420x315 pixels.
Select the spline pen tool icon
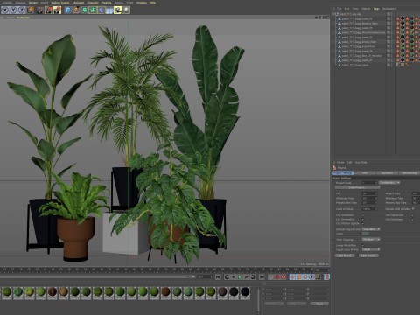click(76, 10)
